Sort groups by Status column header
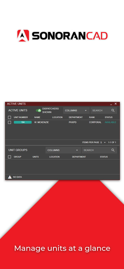Image resolution: width=124 pixels, height=269 pixels. coord(104,157)
